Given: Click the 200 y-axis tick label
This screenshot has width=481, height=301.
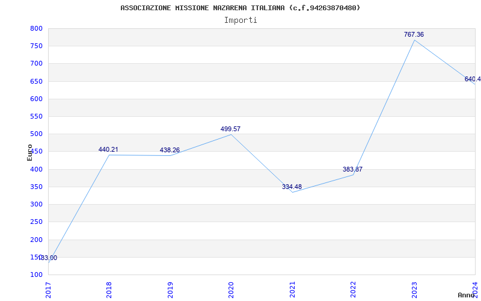Looking at the screenshot, I should (x=36, y=240).
